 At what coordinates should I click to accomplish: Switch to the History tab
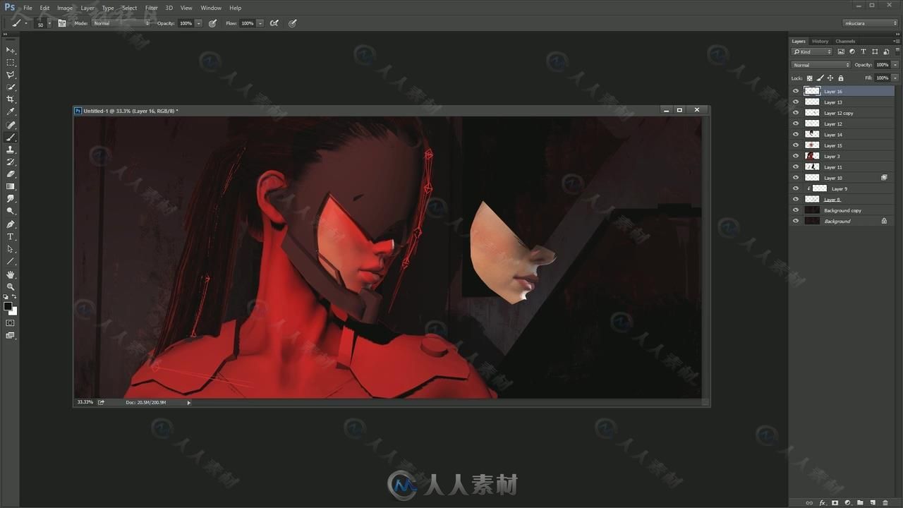[820, 41]
